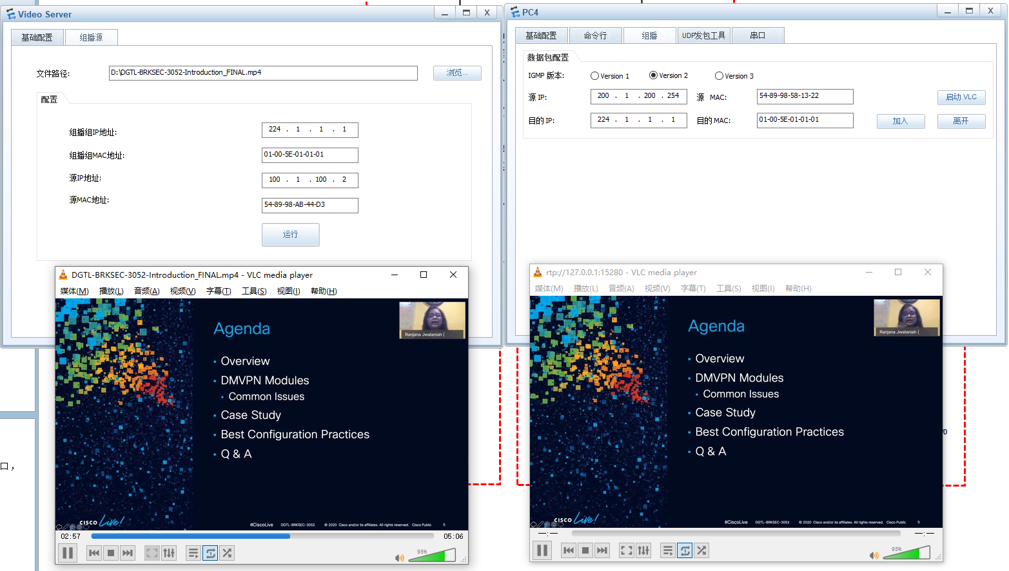Toggle shuffle in rtp VLC player
This screenshot has height=571, width=1009.
[701, 550]
